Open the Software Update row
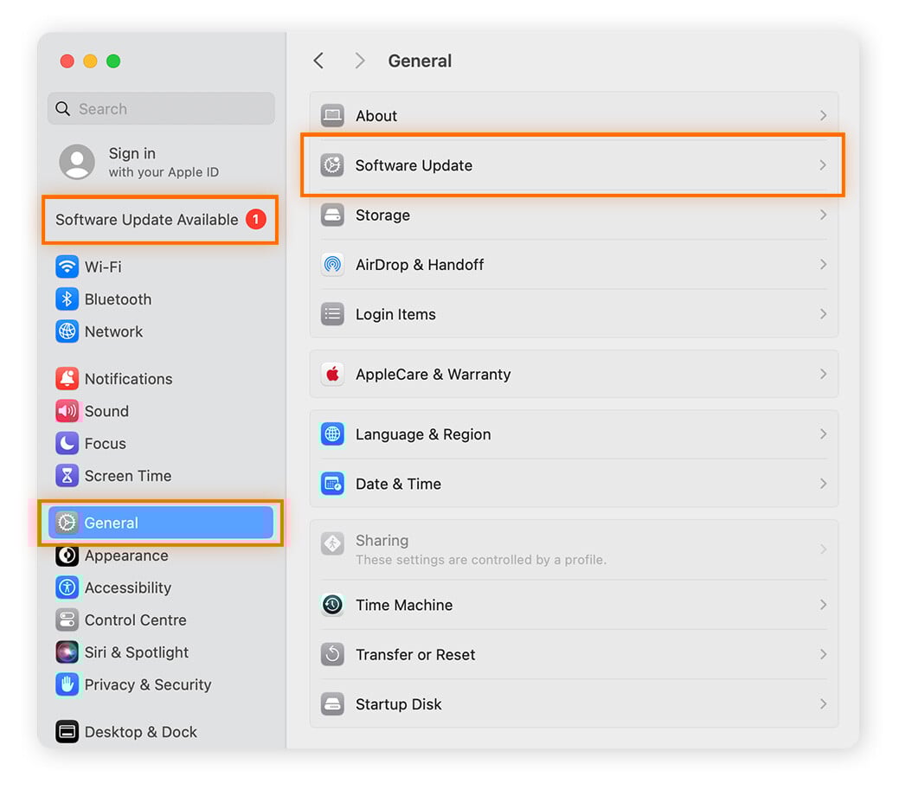Viewport: 899px width, 790px height. 571,165
